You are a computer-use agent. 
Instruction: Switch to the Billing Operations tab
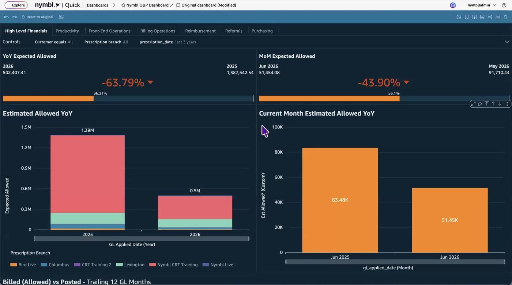pyautogui.click(x=158, y=31)
